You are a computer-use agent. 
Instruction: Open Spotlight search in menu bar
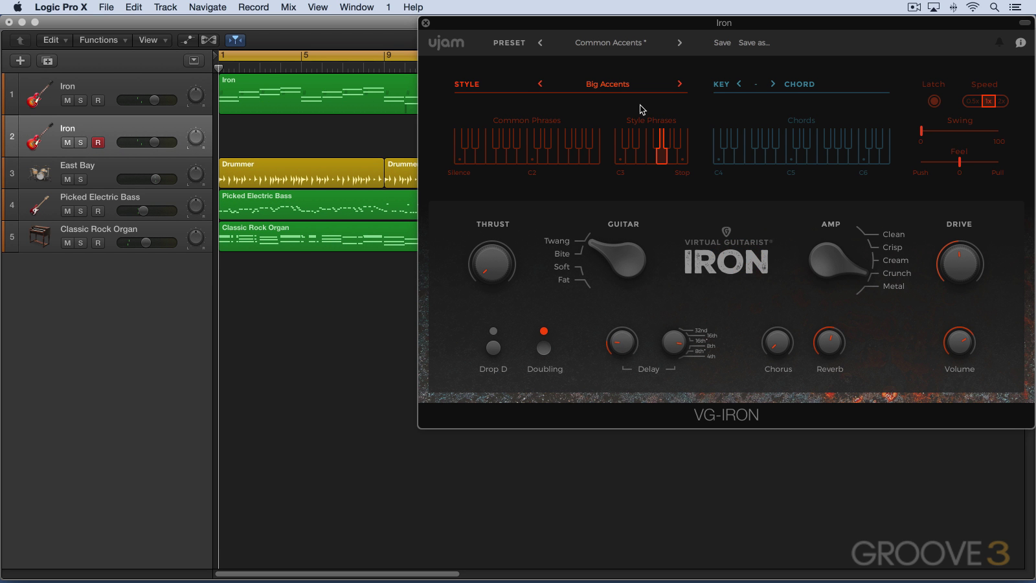pos(995,7)
